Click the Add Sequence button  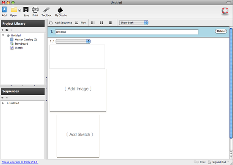[61, 23]
